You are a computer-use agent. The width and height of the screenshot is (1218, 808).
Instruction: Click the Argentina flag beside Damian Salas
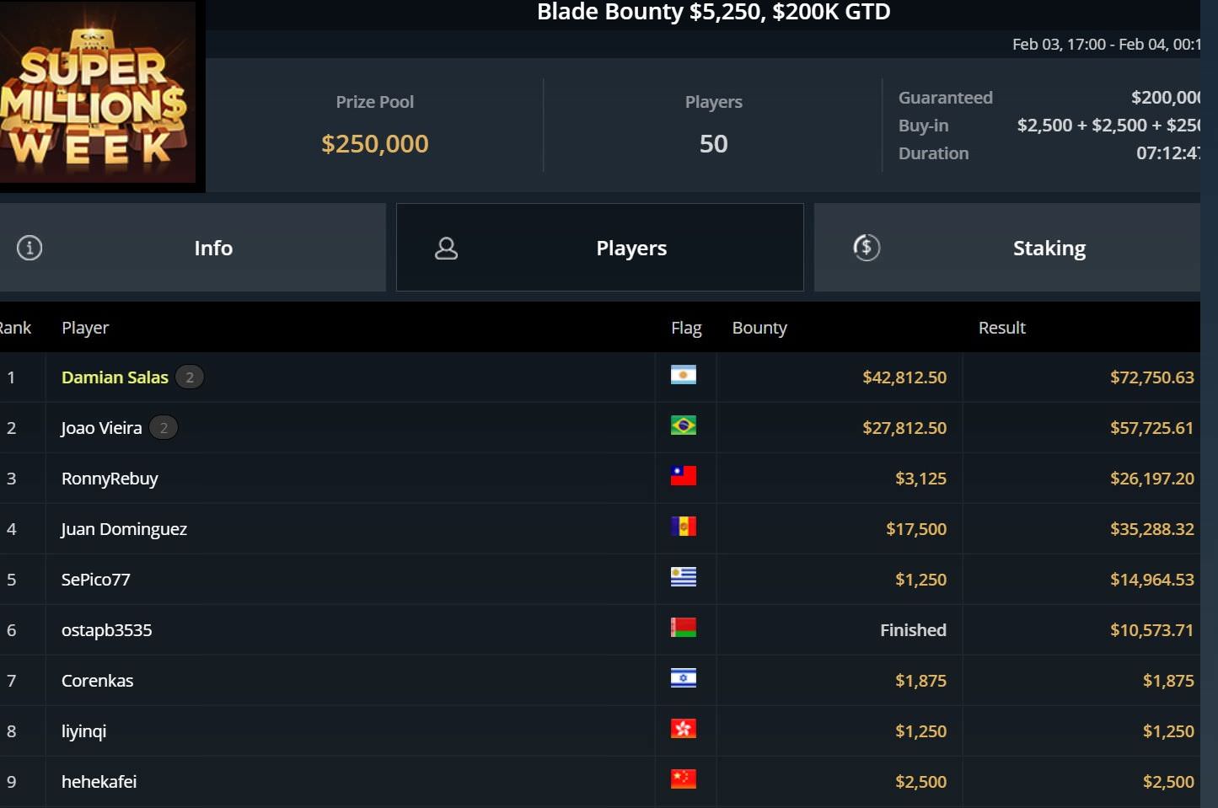(683, 376)
